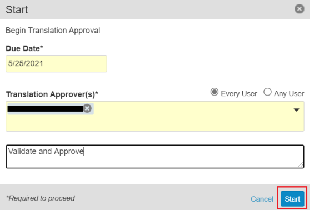Open the Translation Approver(s) dropdown arrow
The width and height of the screenshot is (314, 210).
296,109
